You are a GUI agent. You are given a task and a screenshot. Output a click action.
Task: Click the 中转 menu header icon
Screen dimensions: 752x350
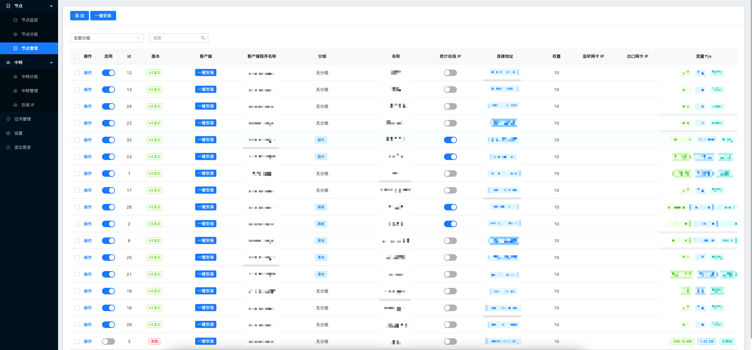8,62
